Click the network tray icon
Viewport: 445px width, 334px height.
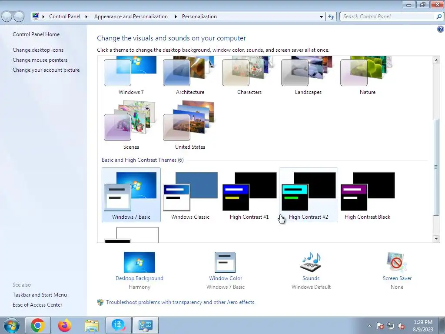[x=391, y=326]
